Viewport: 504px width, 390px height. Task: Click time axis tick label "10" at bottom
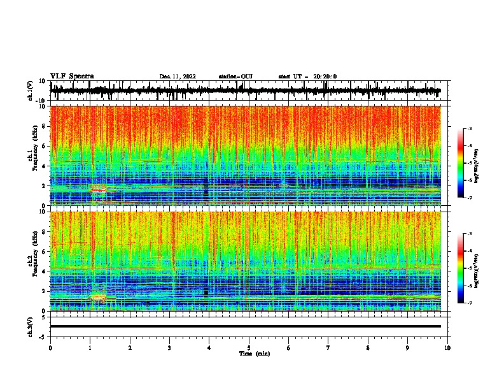[447, 348]
